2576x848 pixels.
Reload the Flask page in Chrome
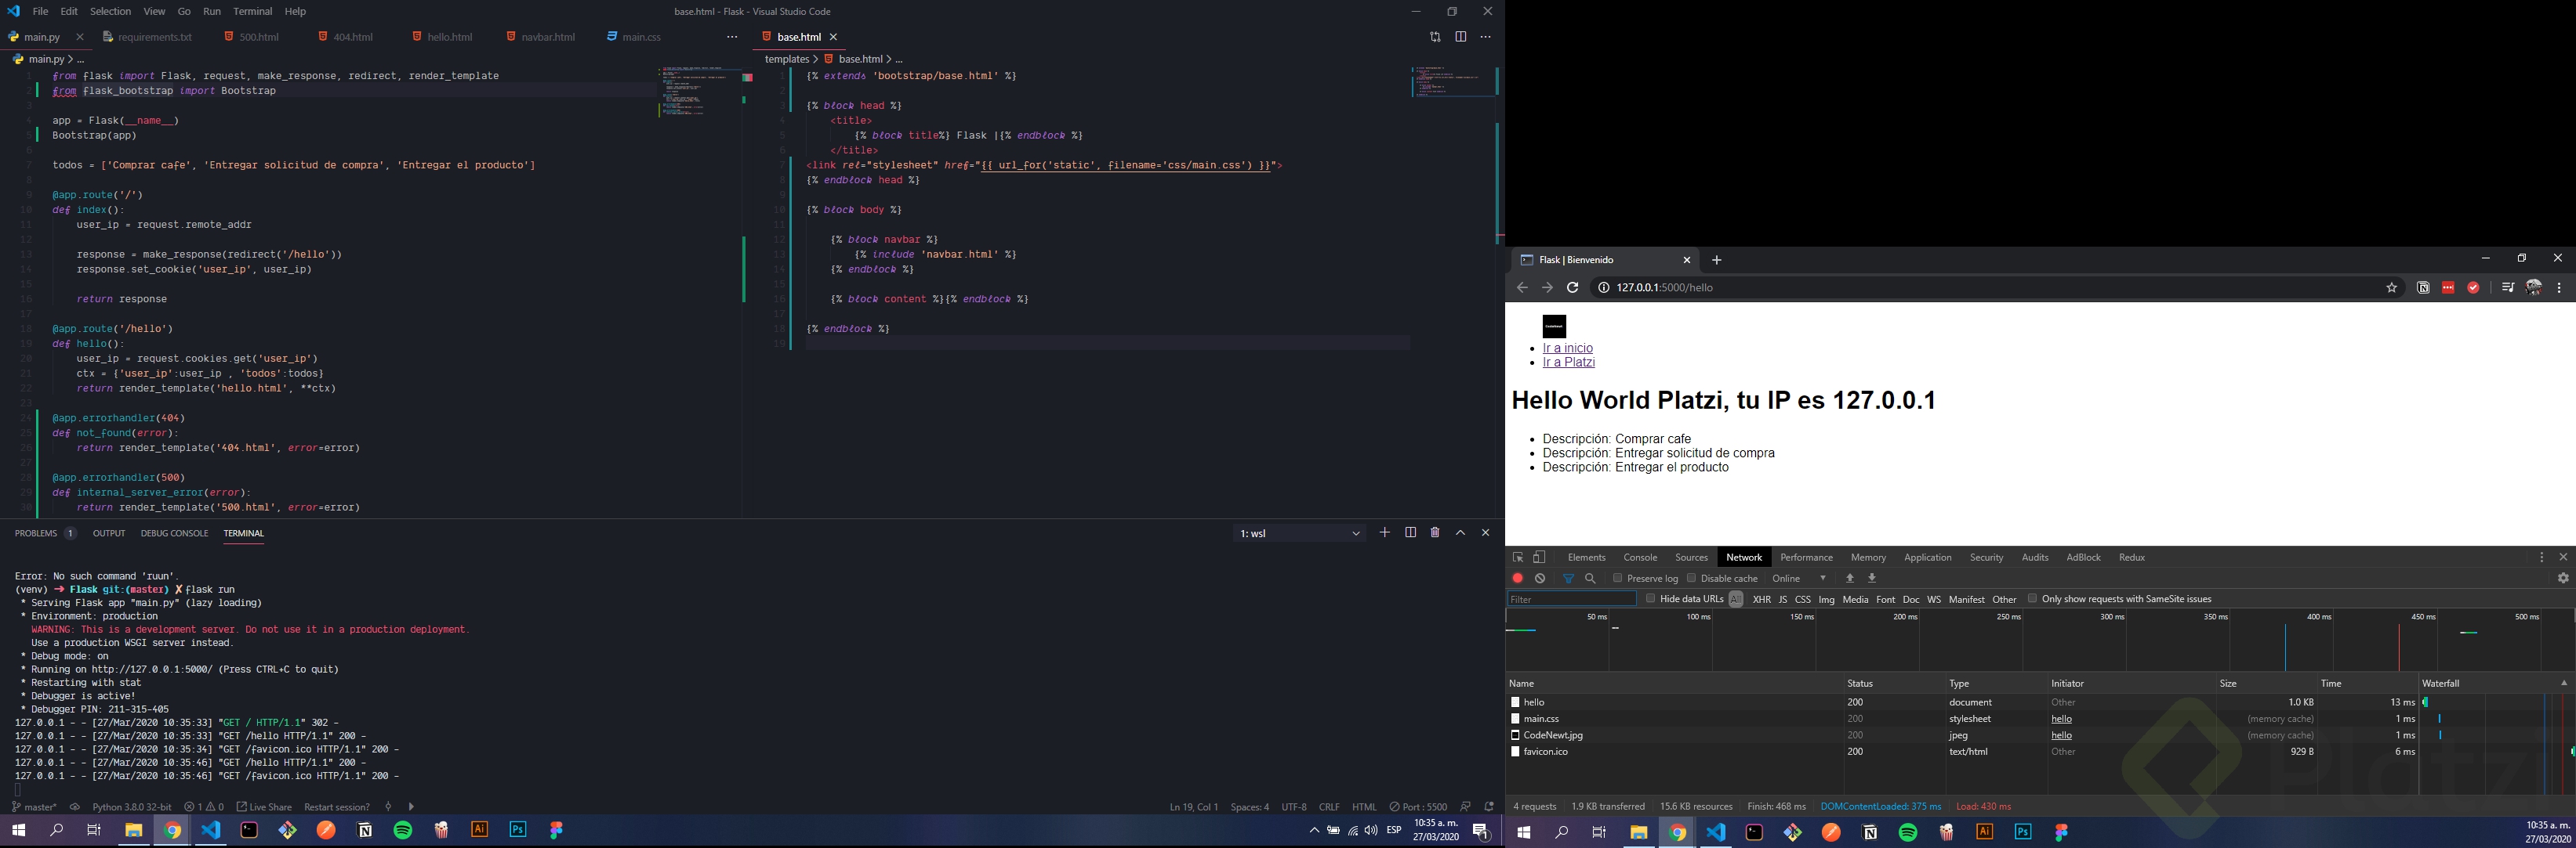click(x=1573, y=287)
